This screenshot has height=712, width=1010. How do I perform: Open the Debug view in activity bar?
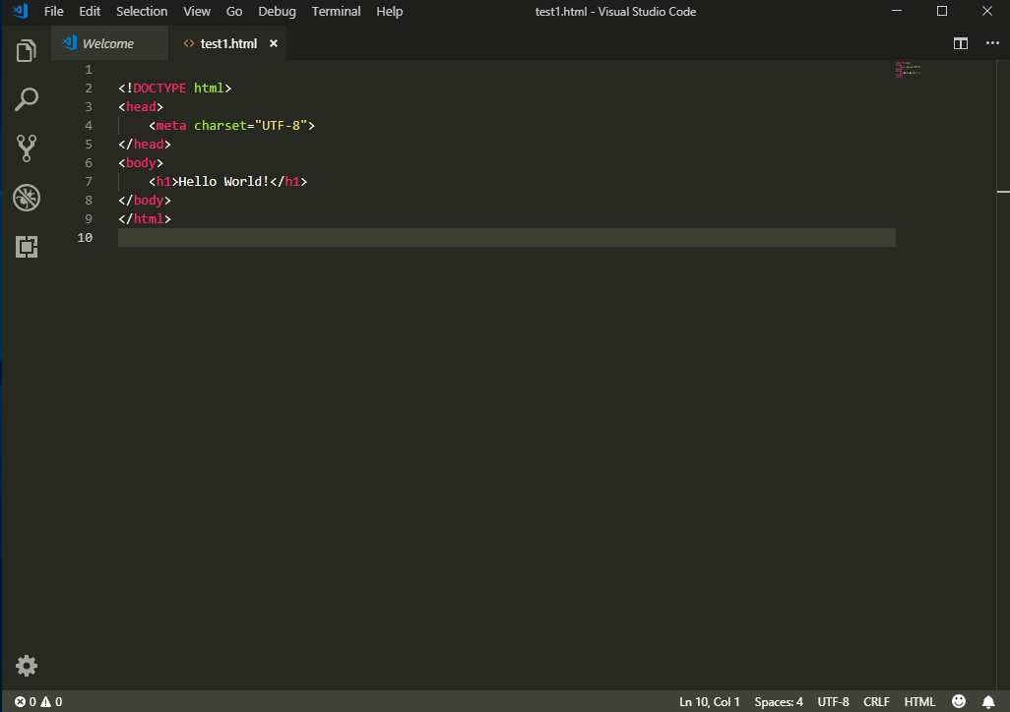27,198
